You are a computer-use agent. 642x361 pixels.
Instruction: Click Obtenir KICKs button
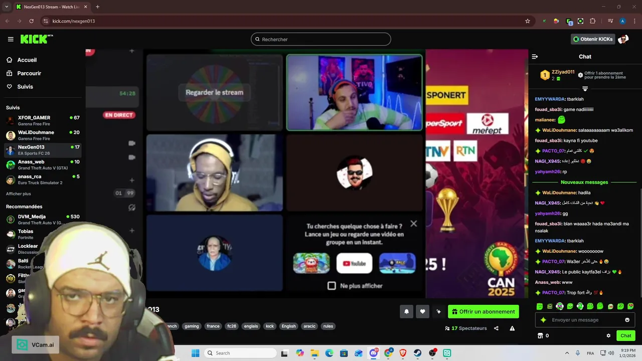[x=593, y=39]
